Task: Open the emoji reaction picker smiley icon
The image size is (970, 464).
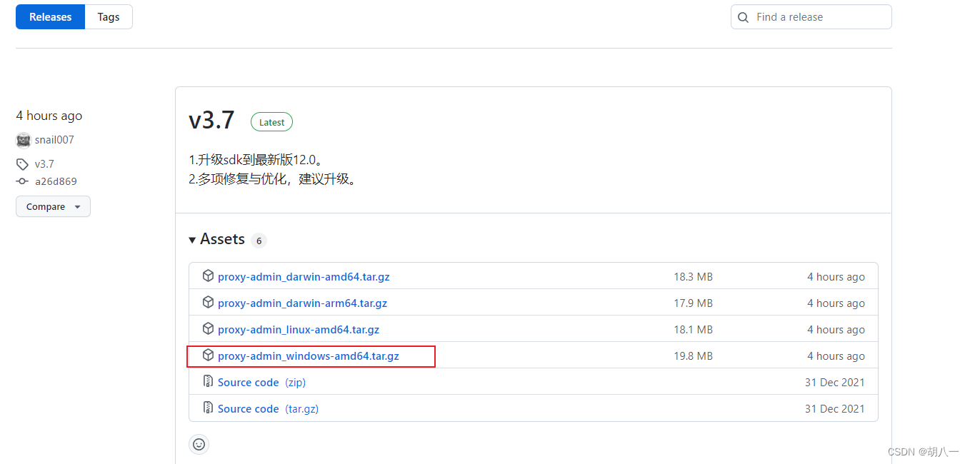Action: coord(199,444)
